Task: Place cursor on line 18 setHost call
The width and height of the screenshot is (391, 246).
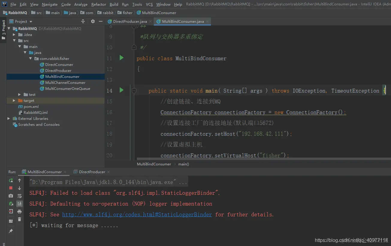Action: [x=226, y=134]
